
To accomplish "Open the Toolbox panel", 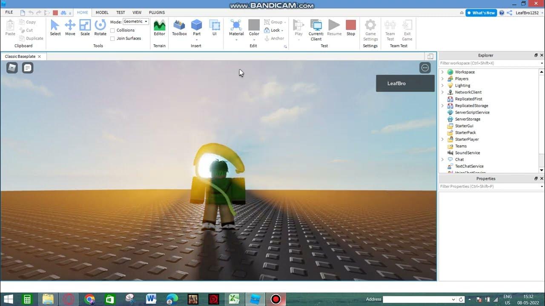I will [179, 28].
